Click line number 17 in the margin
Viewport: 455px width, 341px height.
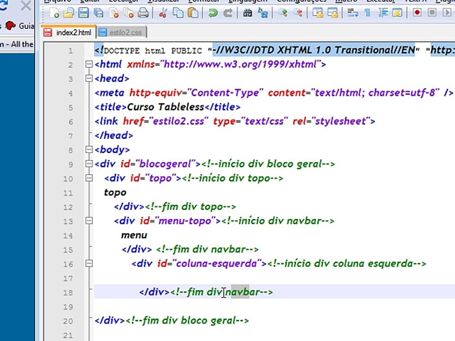click(68, 278)
